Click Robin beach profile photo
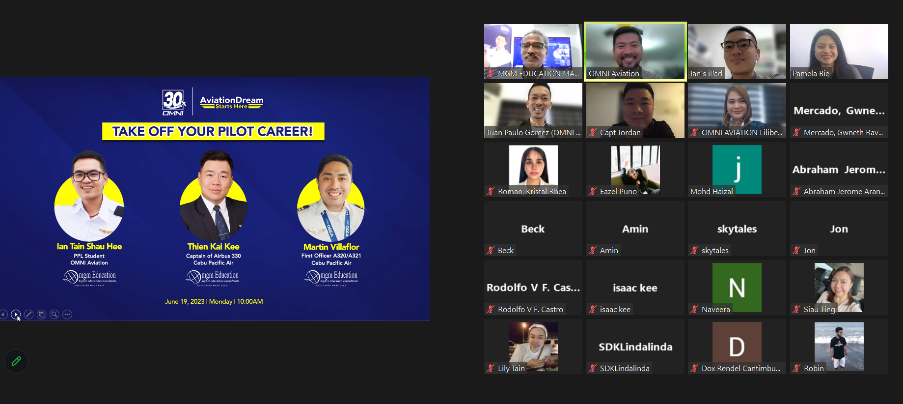Viewport: 903px width, 404px height. pyautogui.click(x=839, y=346)
